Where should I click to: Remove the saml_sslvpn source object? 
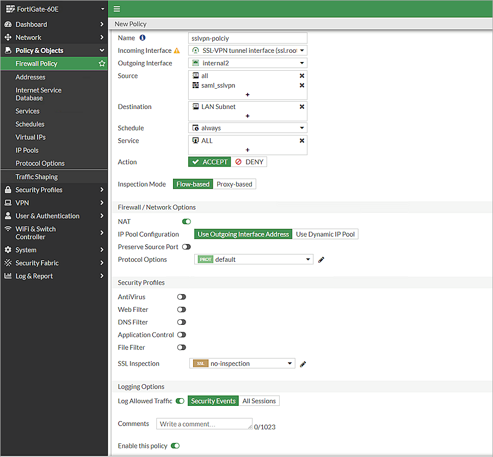click(303, 85)
